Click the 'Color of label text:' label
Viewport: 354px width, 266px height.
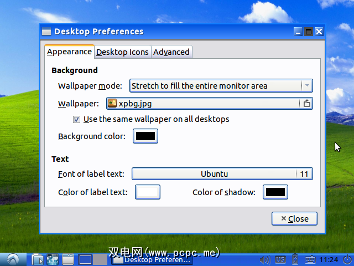[93, 192]
